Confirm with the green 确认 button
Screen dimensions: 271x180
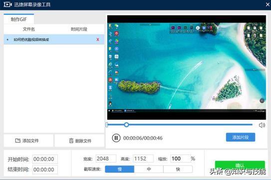[x=240, y=165]
